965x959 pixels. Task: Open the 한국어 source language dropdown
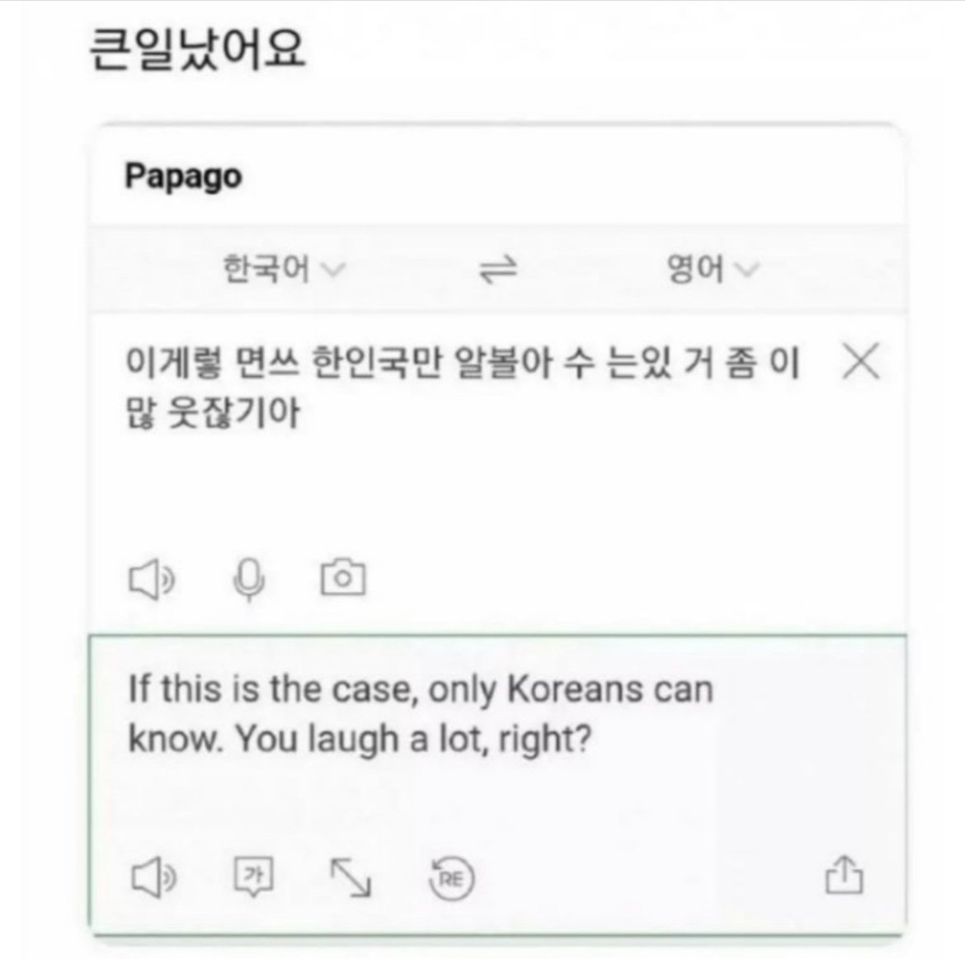click(284, 269)
